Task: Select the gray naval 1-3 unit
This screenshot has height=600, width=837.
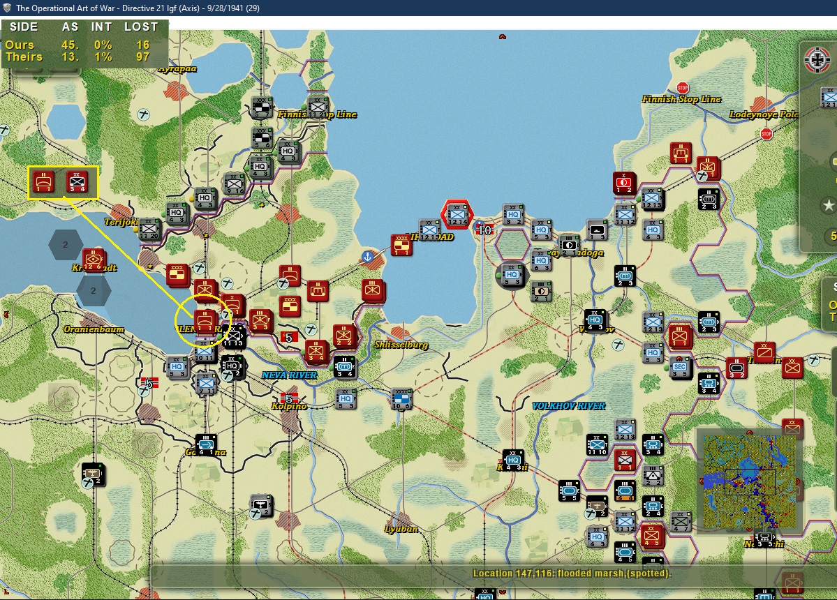Action: point(597,230)
